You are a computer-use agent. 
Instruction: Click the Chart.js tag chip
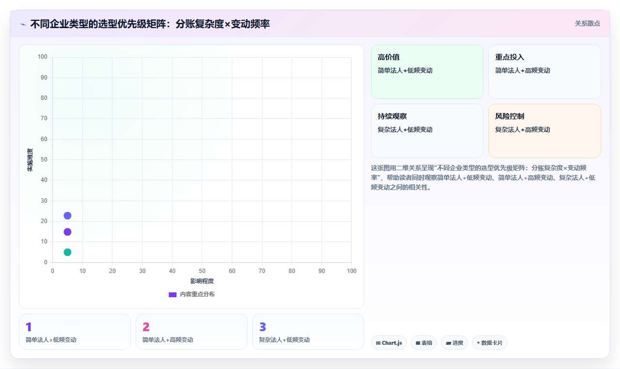tap(389, 343)
